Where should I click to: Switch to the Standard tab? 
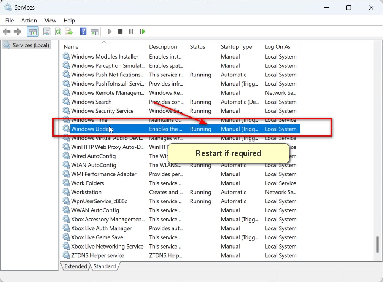coord(105,266)
